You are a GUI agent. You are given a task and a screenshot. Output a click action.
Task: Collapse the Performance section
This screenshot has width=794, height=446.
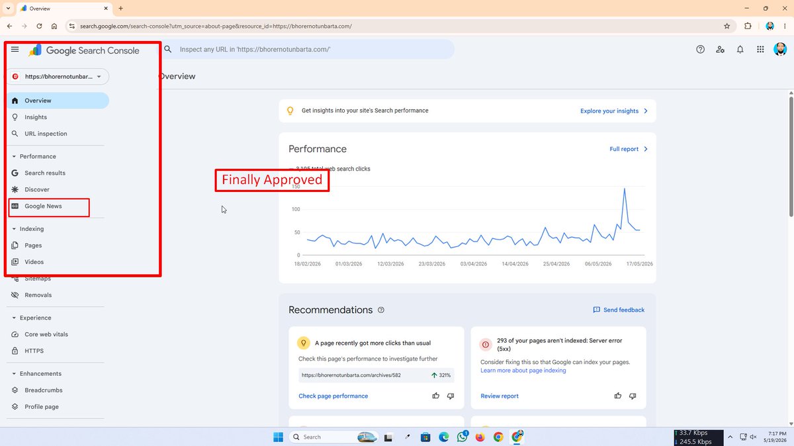pyautogui.click(x=34, y=157)
